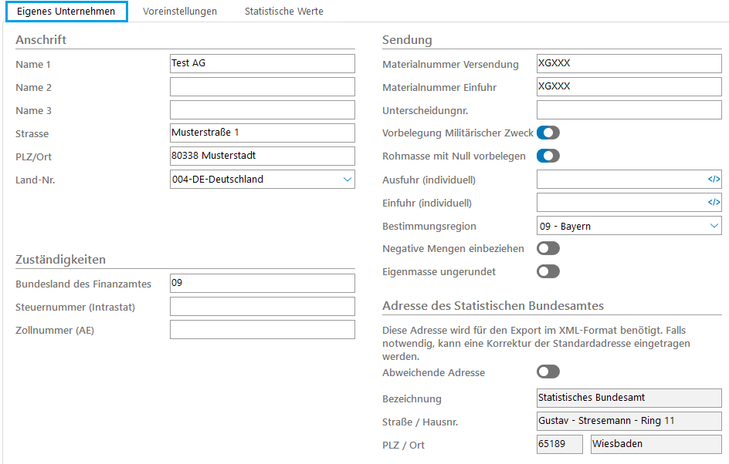Turn on Eigenmasse ungerundet switch

click(548, 271)
